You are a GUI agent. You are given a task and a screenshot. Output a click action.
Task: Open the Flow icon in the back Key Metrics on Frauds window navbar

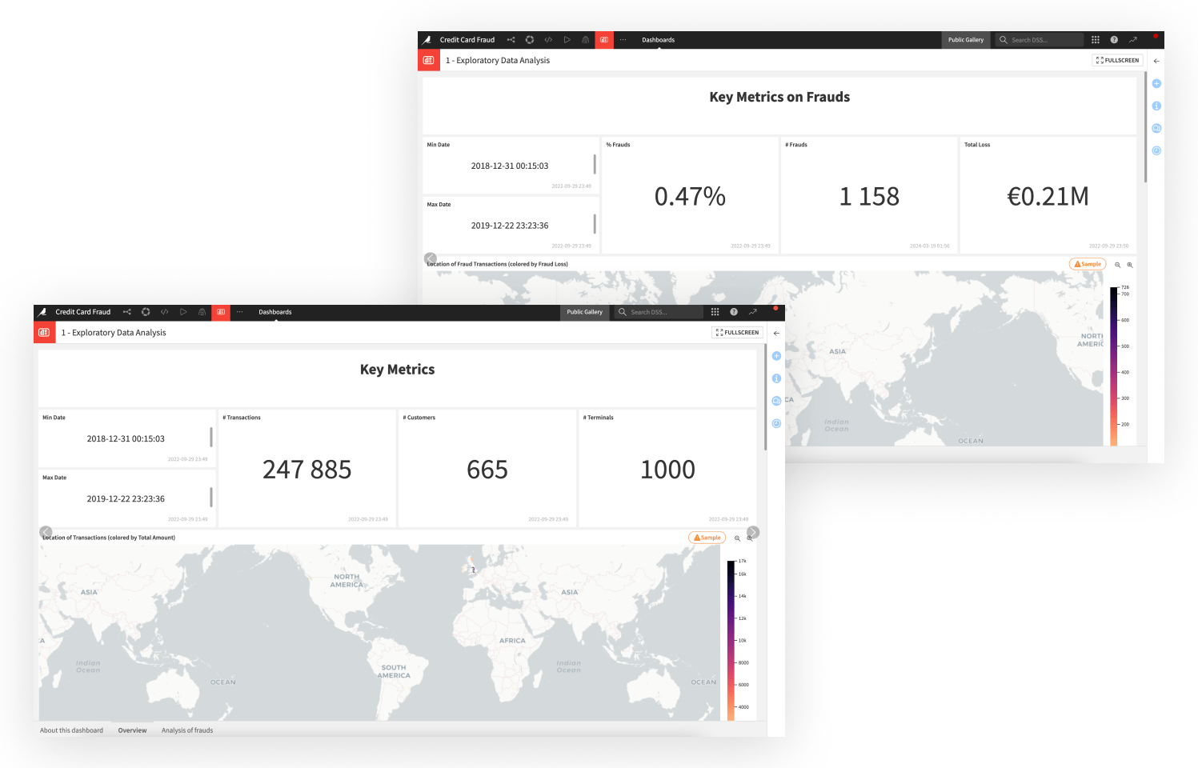[x=511, y=39]
